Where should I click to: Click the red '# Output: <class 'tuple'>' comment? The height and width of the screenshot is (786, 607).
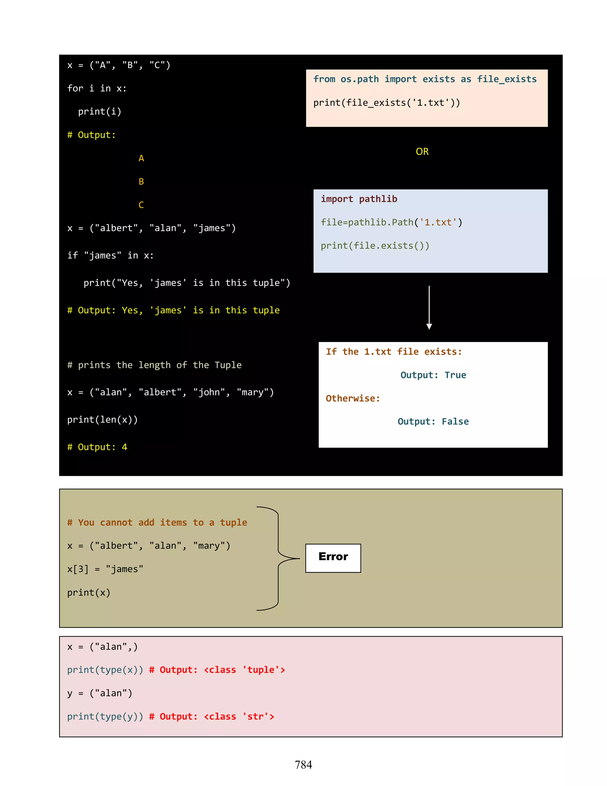217,670
